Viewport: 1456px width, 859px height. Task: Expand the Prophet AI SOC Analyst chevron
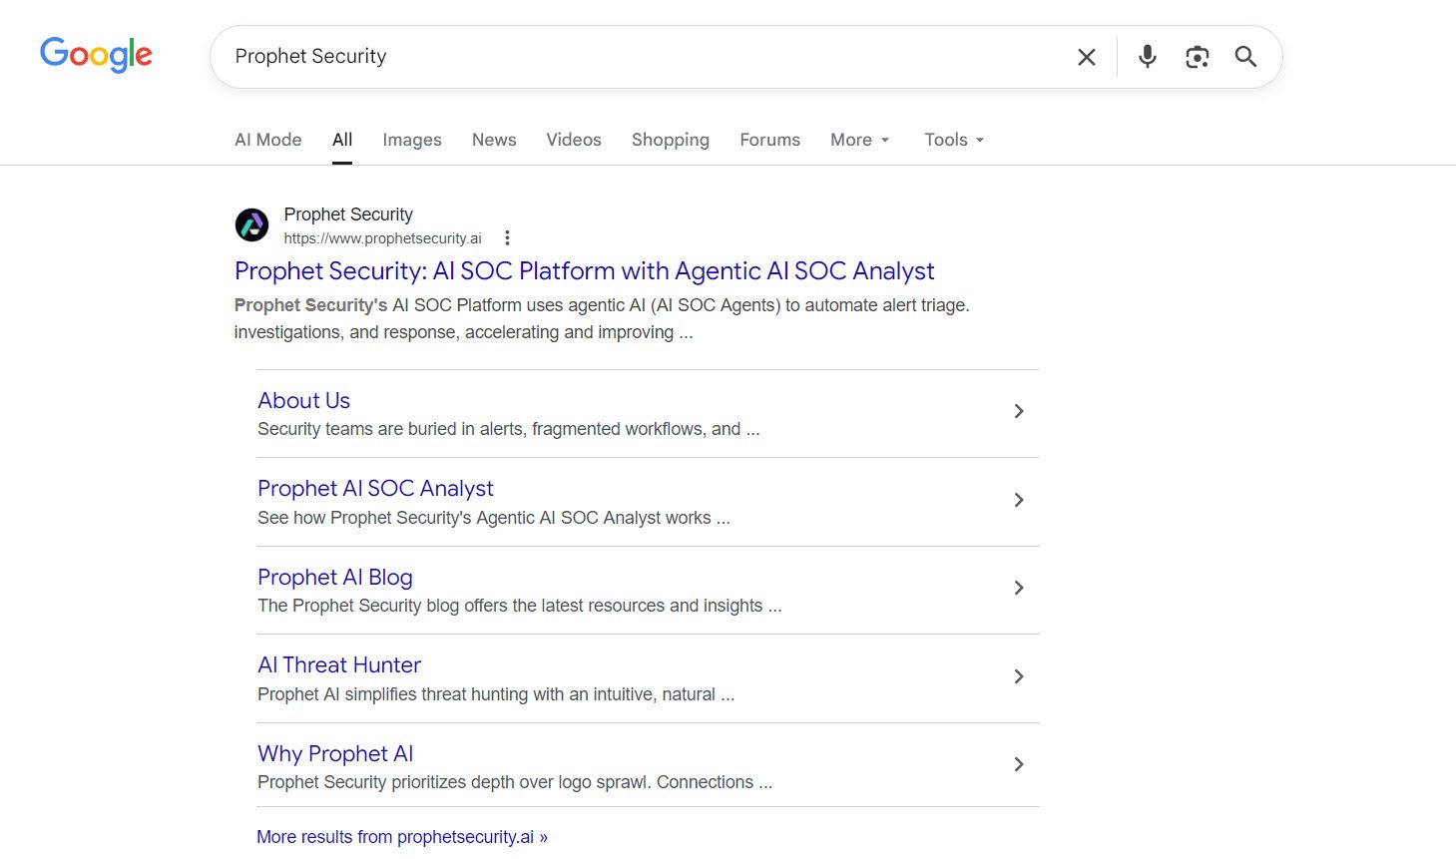pyautogui.click(x=1018, y=500)
